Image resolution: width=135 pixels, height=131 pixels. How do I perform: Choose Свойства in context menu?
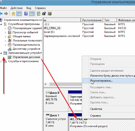(x=109, y=109)
